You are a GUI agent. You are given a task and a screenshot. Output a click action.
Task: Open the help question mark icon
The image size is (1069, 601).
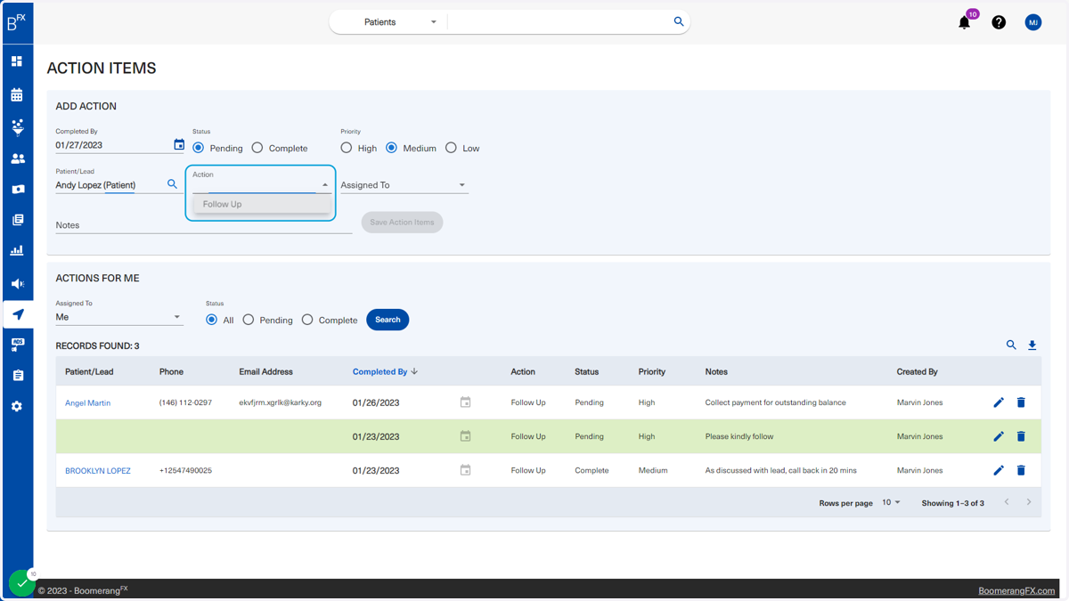(999, 22)
